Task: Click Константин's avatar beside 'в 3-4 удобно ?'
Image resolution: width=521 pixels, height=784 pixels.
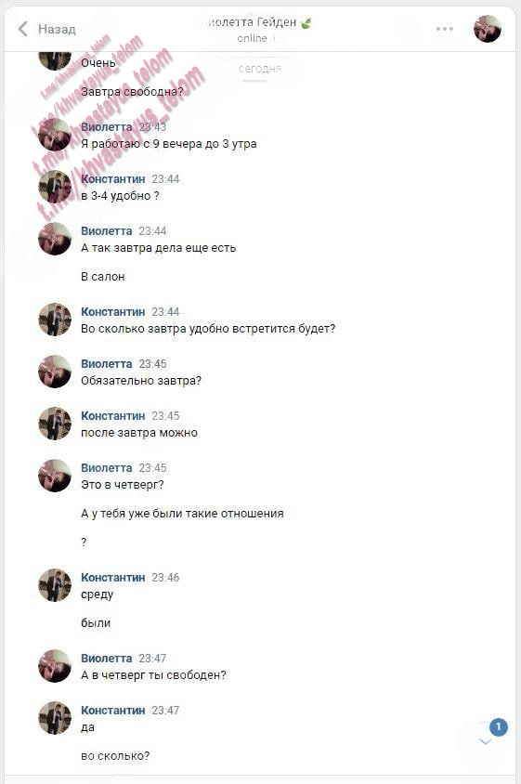Action: pyautogui.click(x=55, y=187)
